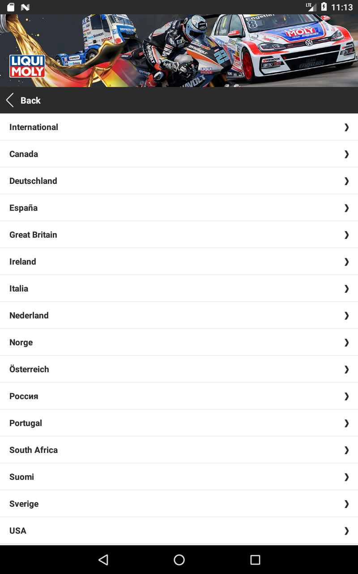Expand the International row chevron
Viewport: 358px width, 574px height.
point(346,127)
